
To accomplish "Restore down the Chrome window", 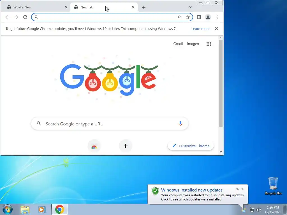I will [x=207, y=3].
